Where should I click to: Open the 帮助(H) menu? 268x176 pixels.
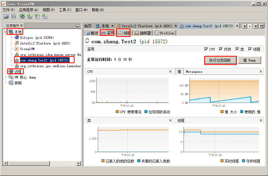tap(98, 10)
